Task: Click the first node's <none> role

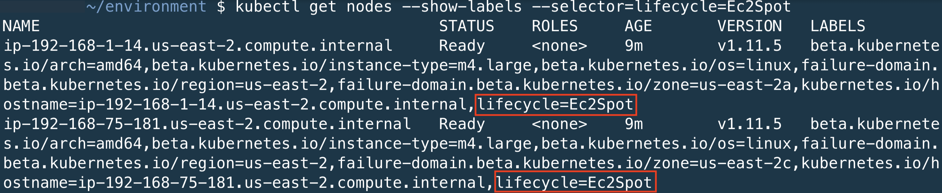Action: [x=559, y=46]
